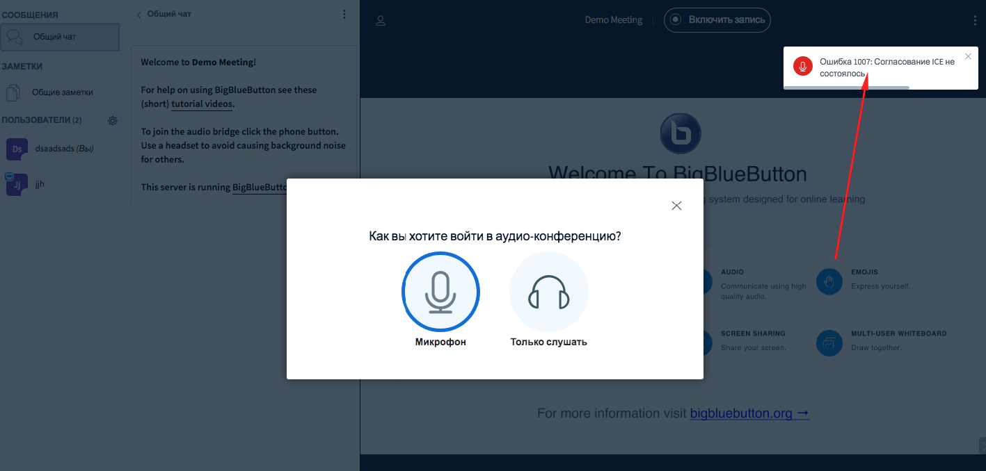The image size is (986, 471).
Task: Click the Jj avatar of user jjh
Action: tap(16, 184)
